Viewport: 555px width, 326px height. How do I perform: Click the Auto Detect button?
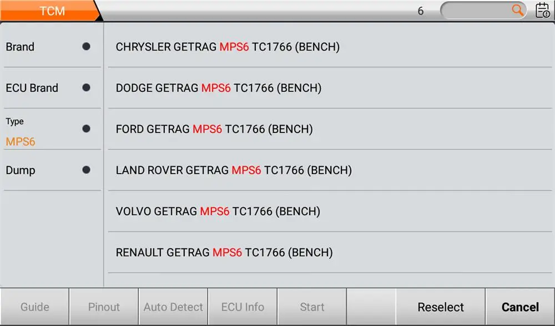click(173, 307)
